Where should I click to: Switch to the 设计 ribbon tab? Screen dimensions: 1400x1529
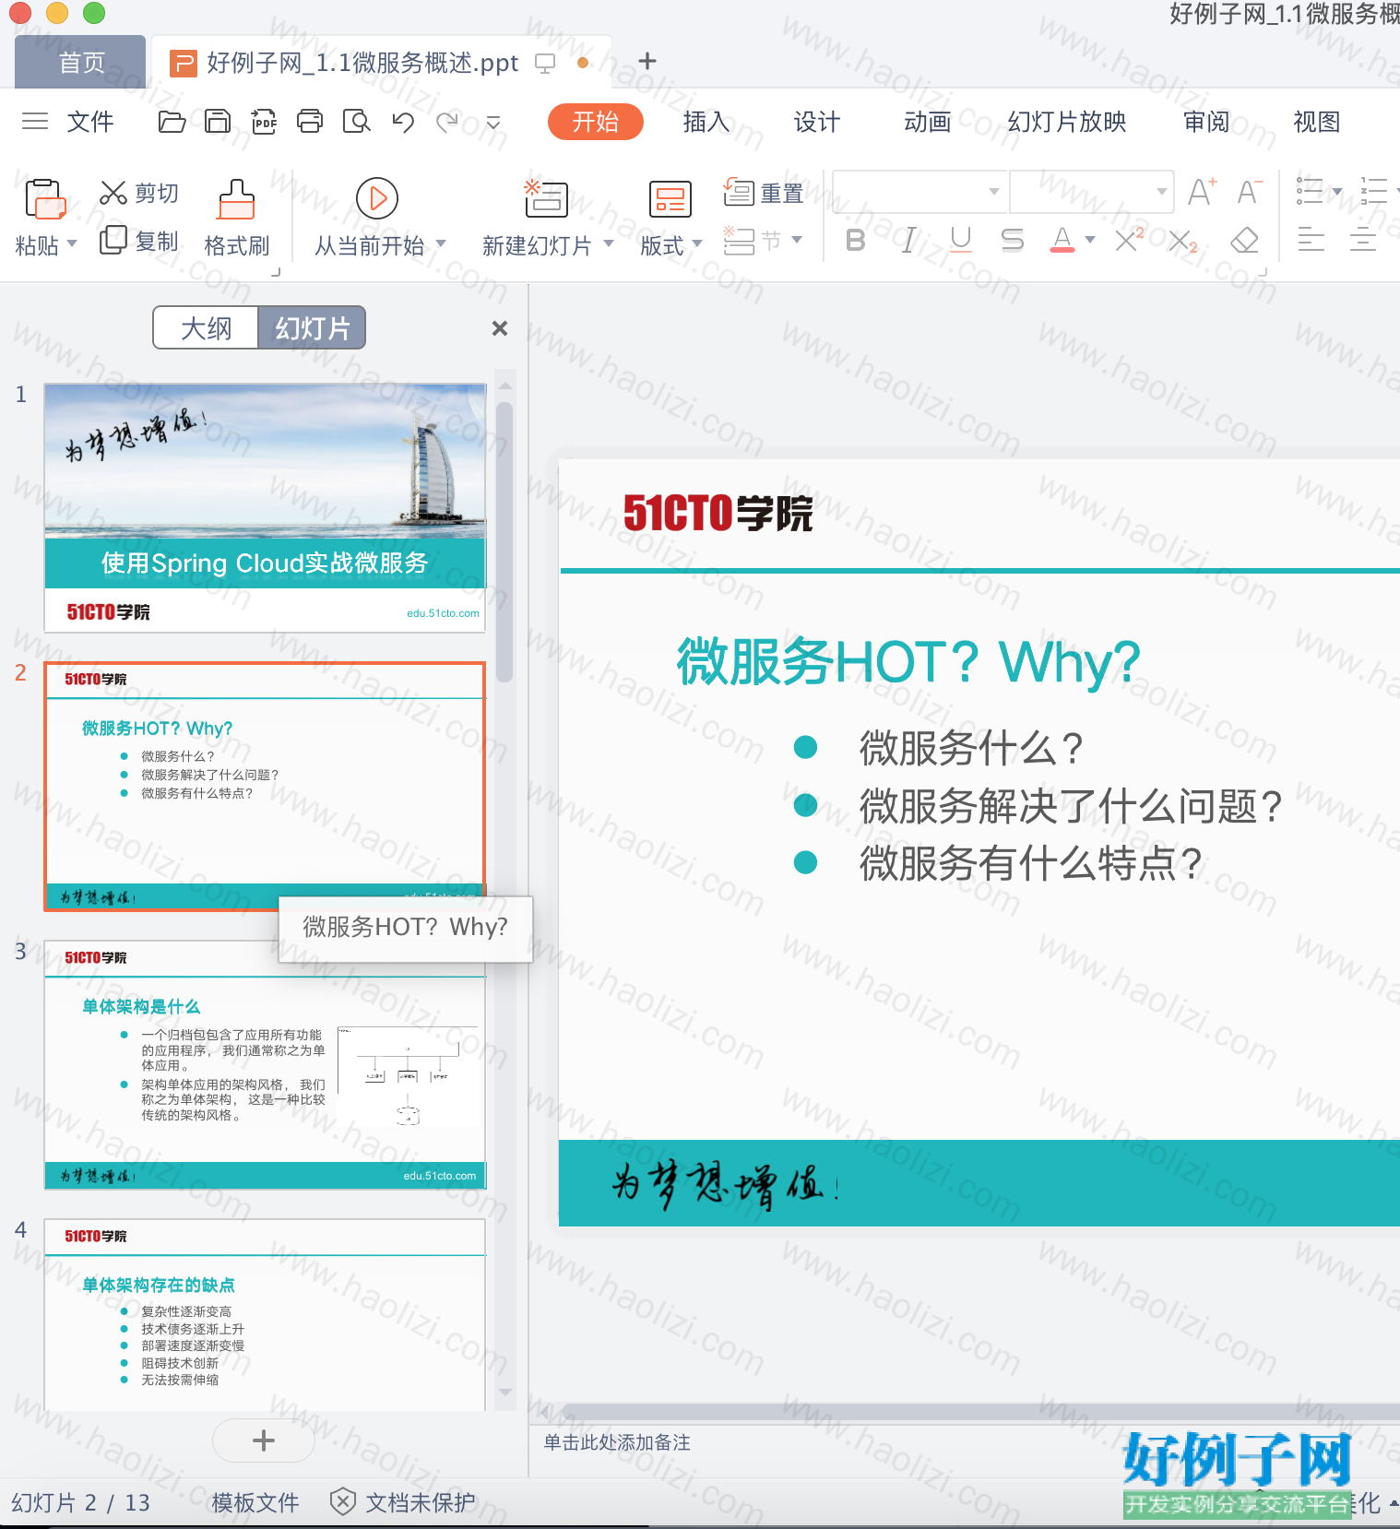[817, 122]
